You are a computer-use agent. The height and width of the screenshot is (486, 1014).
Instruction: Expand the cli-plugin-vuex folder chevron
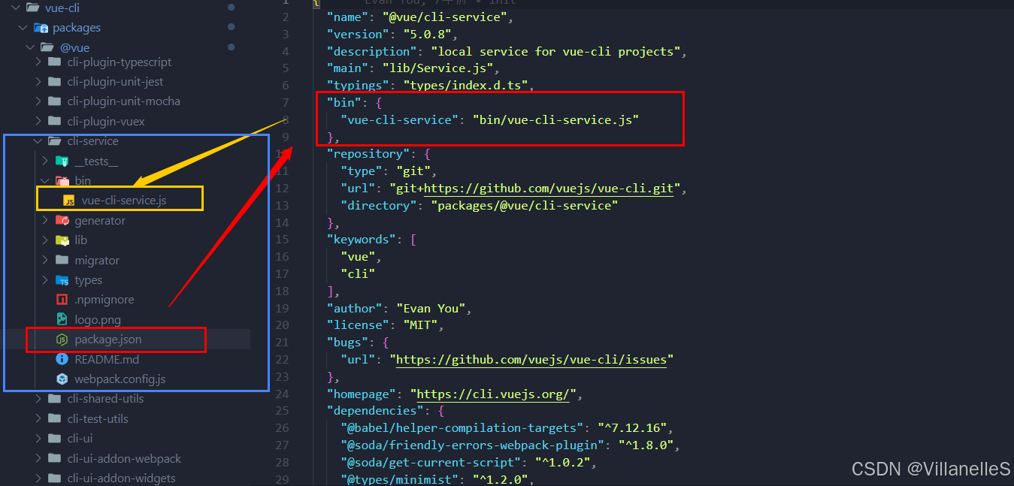pos(38,121)
